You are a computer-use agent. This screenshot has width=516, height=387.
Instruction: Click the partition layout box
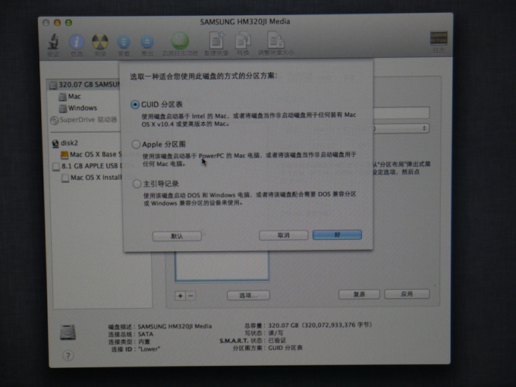[222, 266]
